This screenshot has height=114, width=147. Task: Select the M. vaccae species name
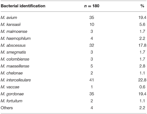(10, 87)
